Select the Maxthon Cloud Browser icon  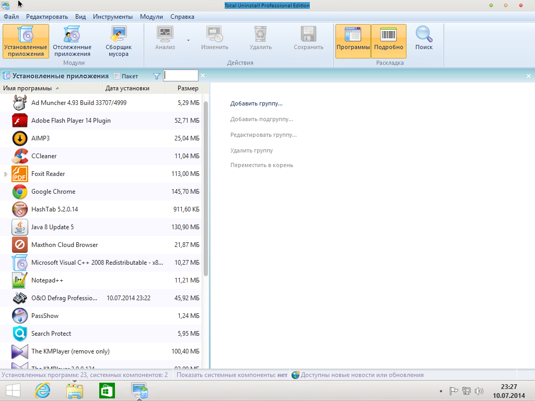(x=20, y=245)
